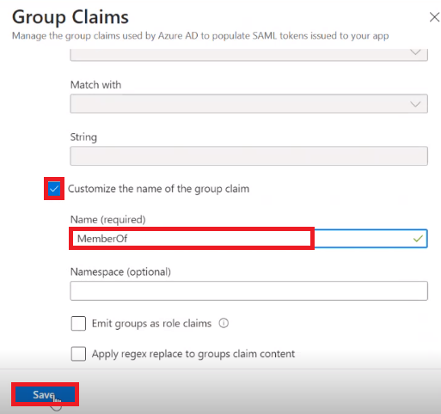Screen dimensions: 441x414
Task: Click the String text field
Action: tap(248, 156)
